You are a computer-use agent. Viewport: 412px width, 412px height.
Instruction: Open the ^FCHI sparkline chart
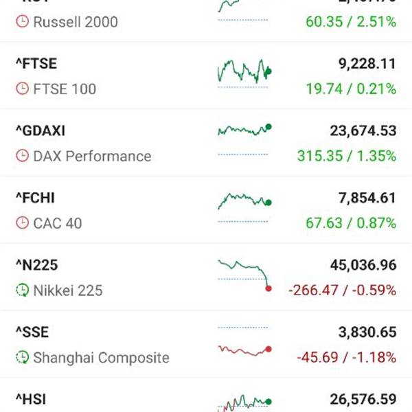pos(244,208)
